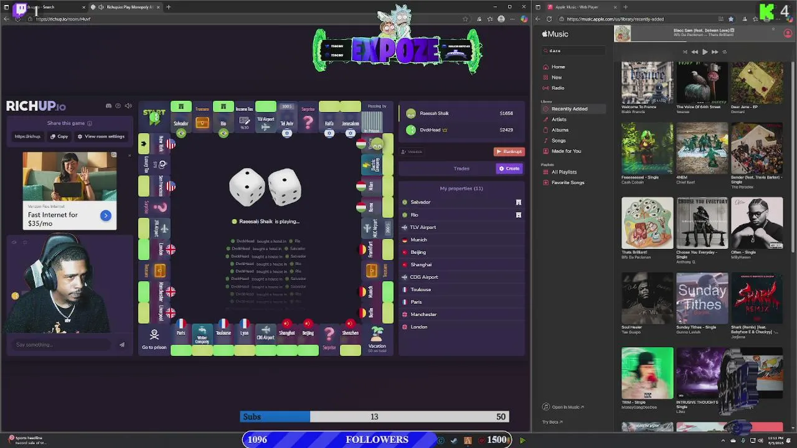The width and height of the screenshot is (797, 448).
Task: Select the JFK Airport tile on the left column
Action: [x=154, y=228]
